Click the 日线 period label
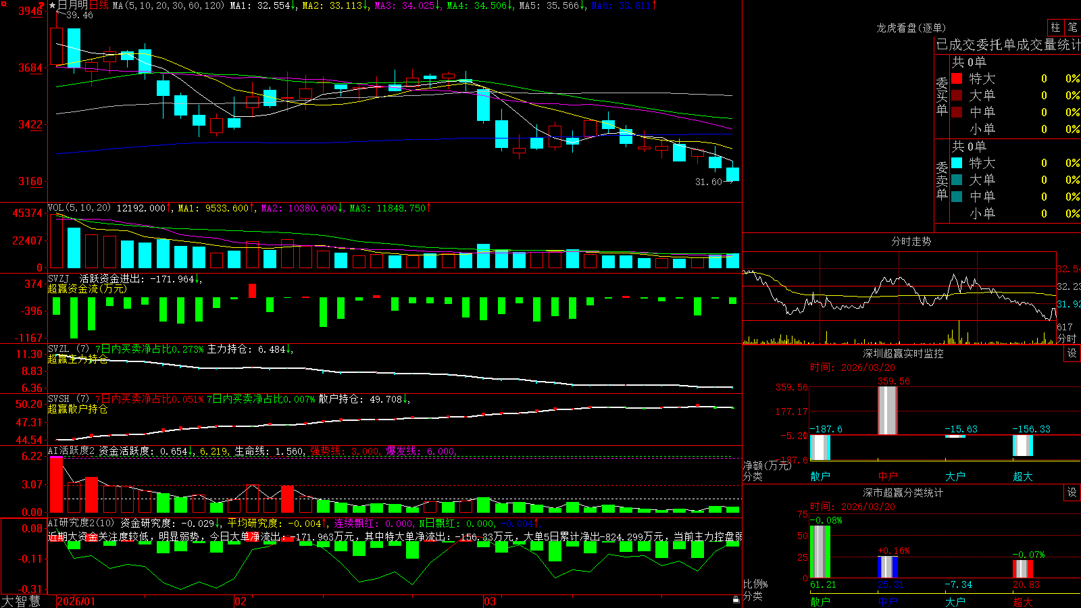 [99, 5]
